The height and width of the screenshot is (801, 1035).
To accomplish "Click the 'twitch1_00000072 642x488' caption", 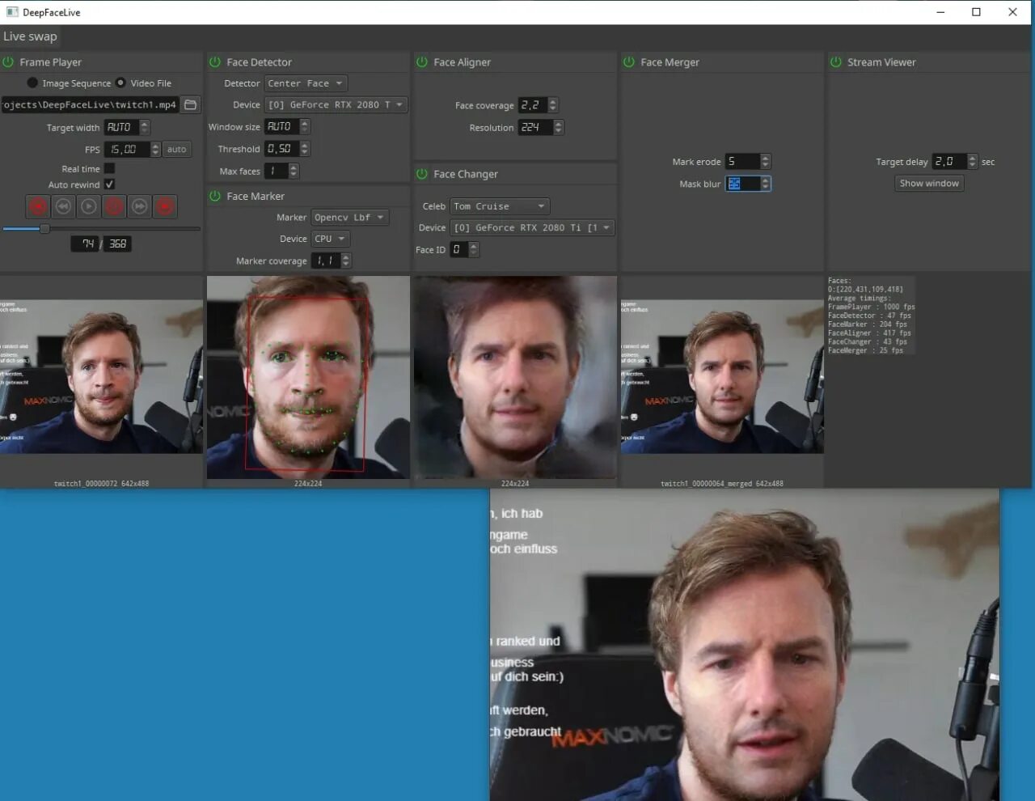I will [x=101, y=483].
